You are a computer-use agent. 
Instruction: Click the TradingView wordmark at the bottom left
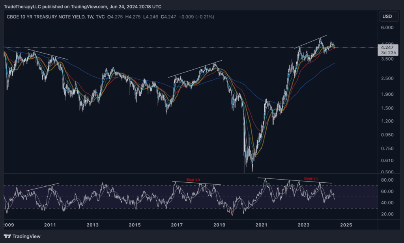(x=26, y=236)
